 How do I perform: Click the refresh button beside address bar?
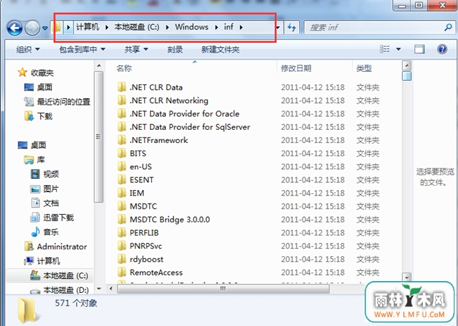click(x=292, y=28)
